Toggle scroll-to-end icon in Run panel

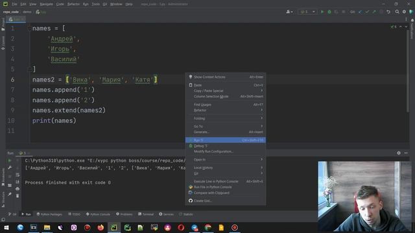pyautogui.click(x=18, y=182)
